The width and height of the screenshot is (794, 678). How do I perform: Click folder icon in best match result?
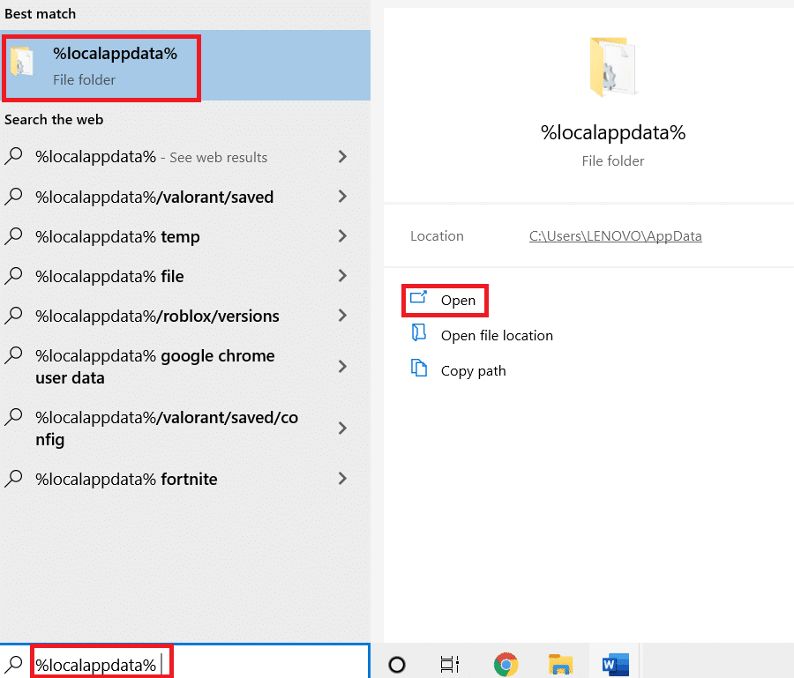pos(22,62)
